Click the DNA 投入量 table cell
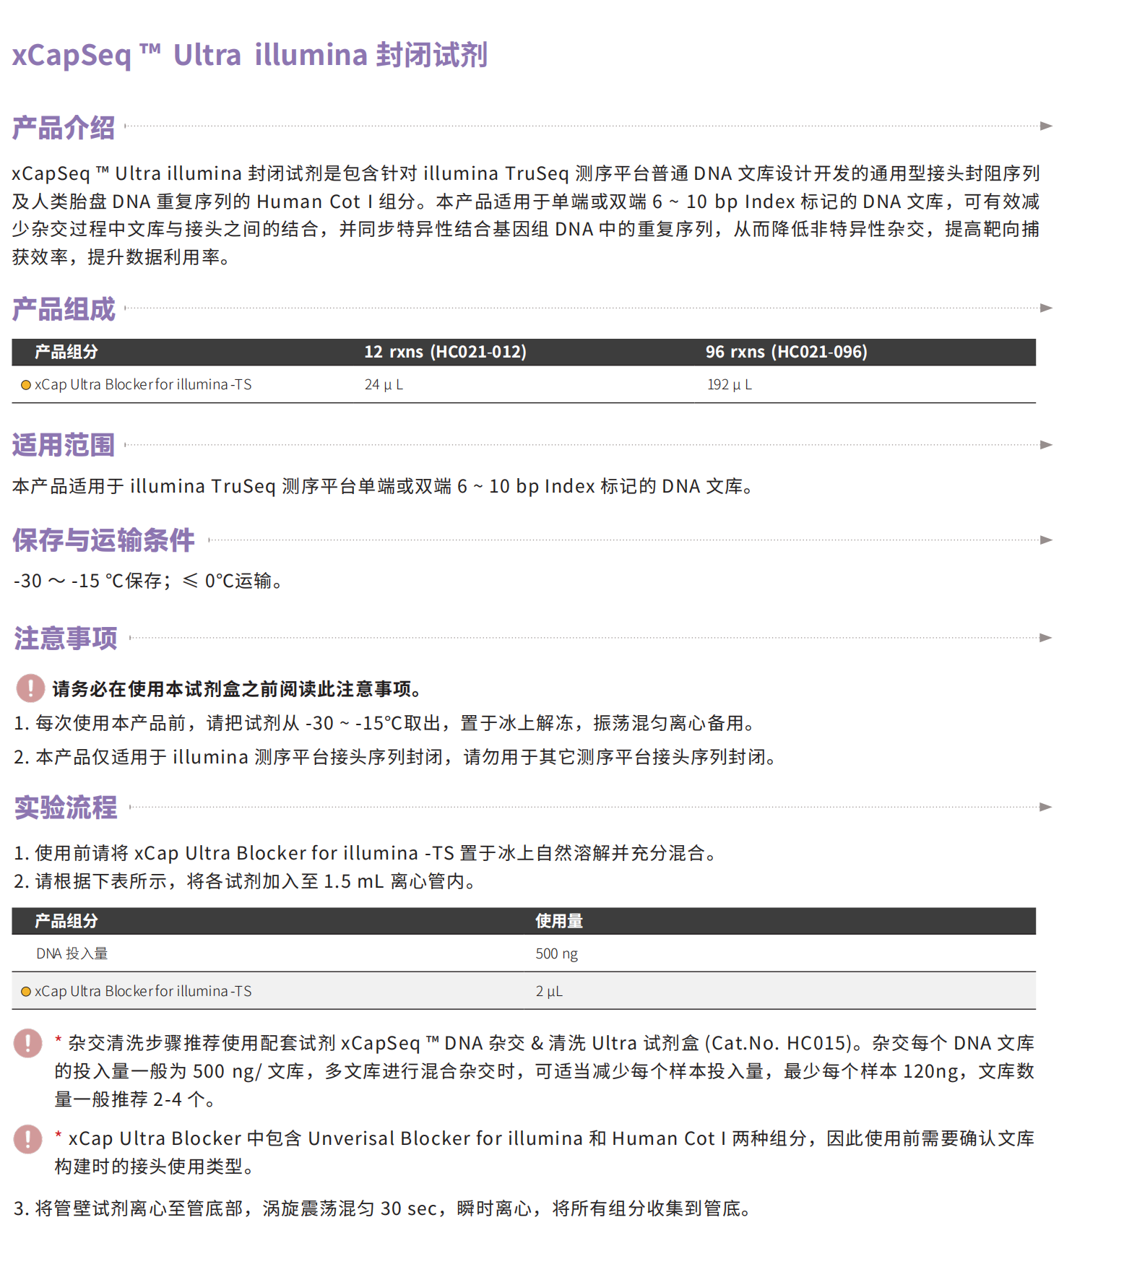1137x1272 pixels. click(x=72, y=953)
